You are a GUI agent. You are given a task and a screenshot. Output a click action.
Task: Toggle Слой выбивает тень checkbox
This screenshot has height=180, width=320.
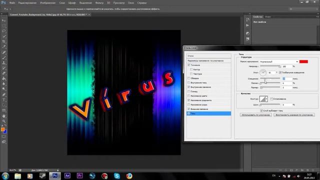[x=261, y=110]
